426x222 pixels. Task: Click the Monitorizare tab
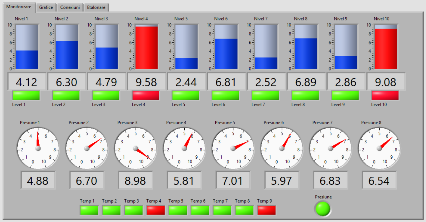(x=19, y=7)
